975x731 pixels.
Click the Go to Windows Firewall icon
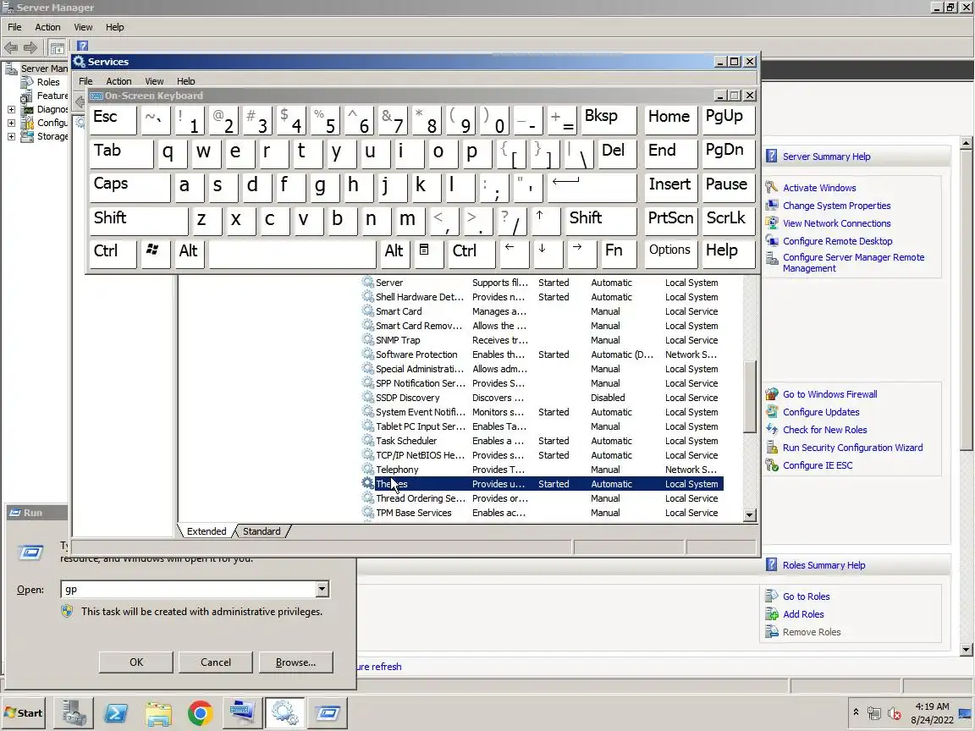(772, 394)
